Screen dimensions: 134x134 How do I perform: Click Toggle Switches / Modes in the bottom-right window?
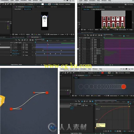coord(76,133)
